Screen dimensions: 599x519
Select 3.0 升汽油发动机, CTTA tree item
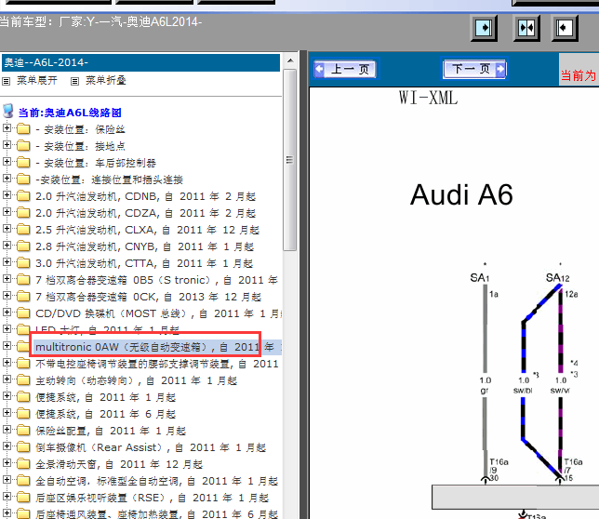pos(144,263)
